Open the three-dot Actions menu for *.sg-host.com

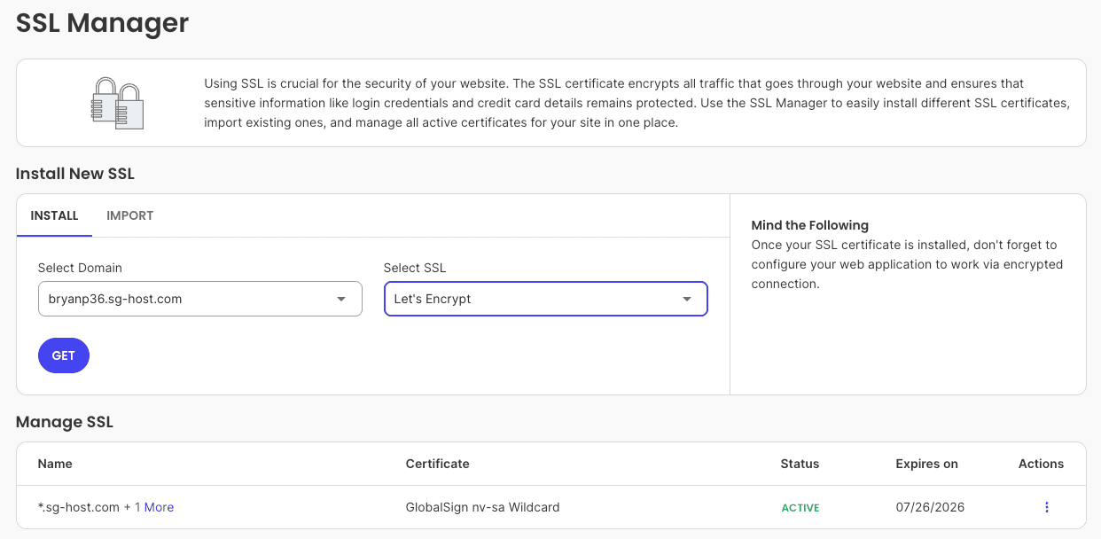(x=1046, y=507)
